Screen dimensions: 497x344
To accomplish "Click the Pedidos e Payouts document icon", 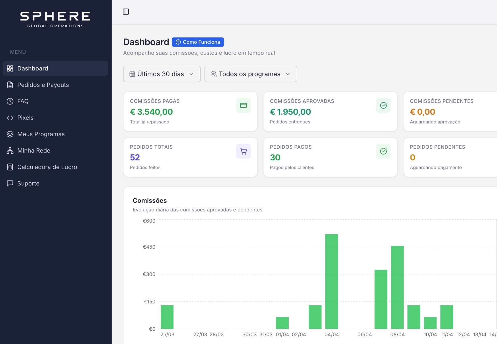I will [10, 85].
